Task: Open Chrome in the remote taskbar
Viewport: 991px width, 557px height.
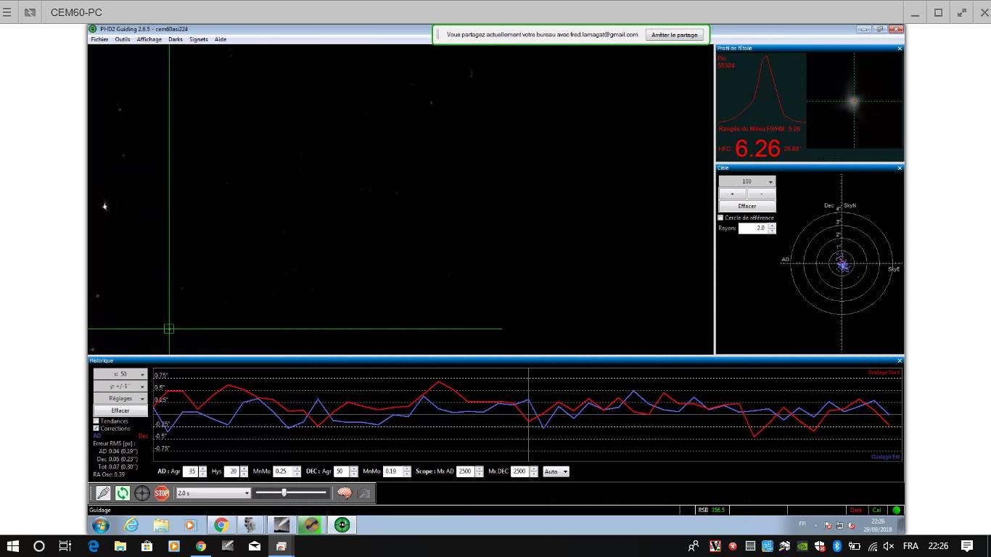Action: [x=221, y=524]
